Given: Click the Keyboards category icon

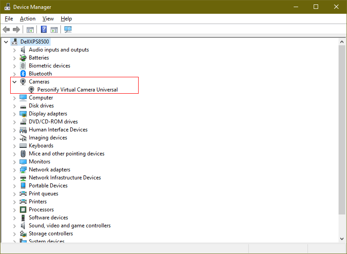Looking at the screenshot, I should pos(23,146).
